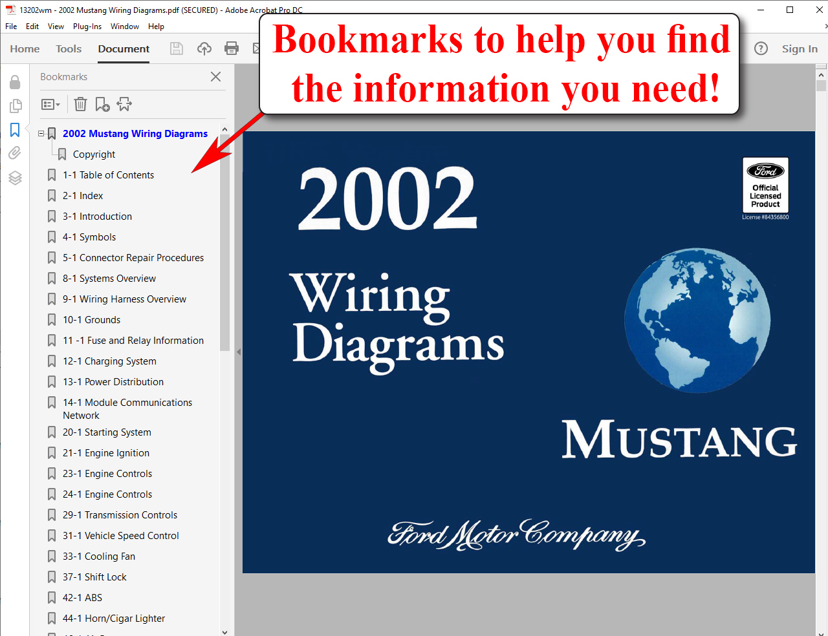Open the layers panel icon
The height and width of the screenshot is (636, 828).
tap(16, 178)
